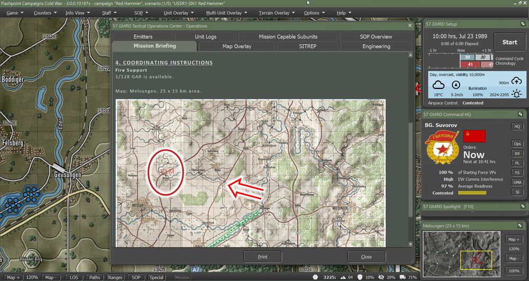Open the Staff menu
Image resolution: width=529 pixels, height=281 pixels.
coord(110,13)
